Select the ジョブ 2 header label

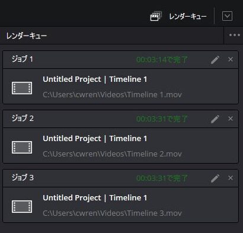click(23, 118)
